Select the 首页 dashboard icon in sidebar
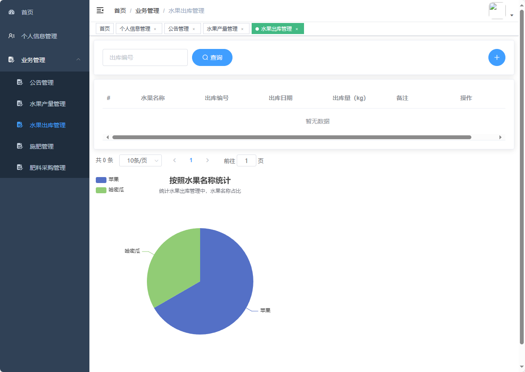The image size is (525, 372). (11, 12)
